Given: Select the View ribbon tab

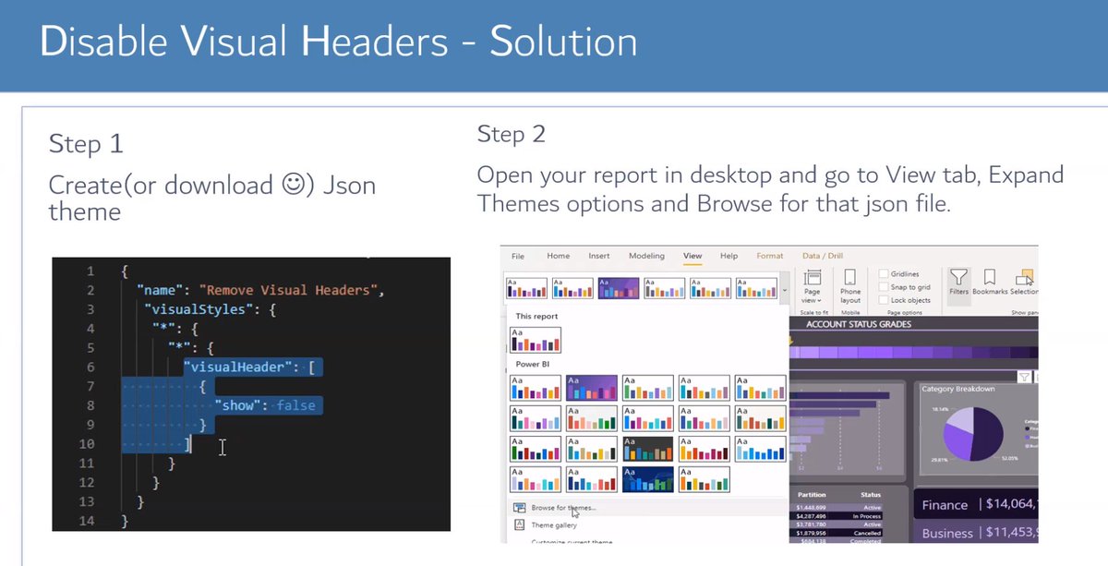Looking at the screenshot, I should pos(692,256).
